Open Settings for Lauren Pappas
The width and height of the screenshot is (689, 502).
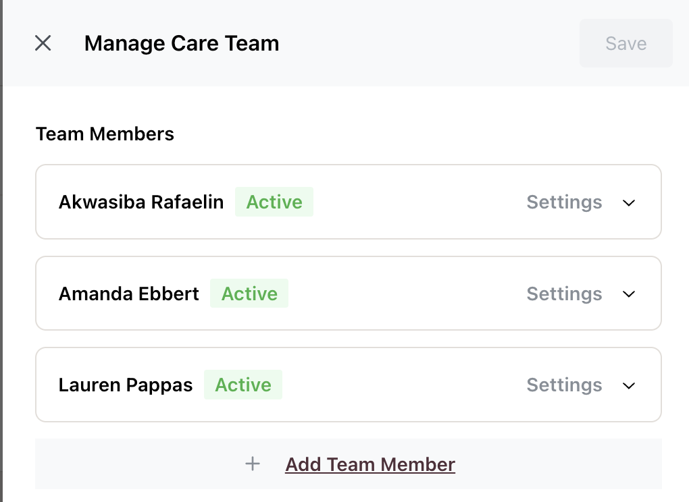(564, 385)
